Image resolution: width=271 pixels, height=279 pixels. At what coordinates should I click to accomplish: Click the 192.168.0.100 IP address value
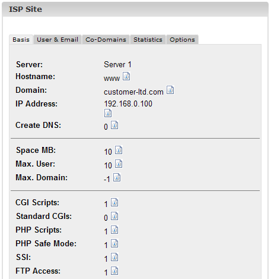click(128, 104)
